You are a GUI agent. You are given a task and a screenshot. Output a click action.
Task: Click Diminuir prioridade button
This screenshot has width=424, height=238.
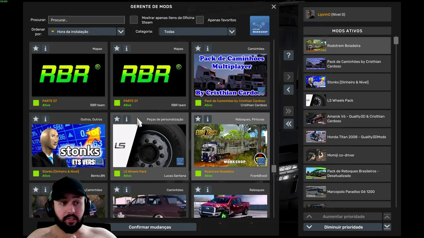tap(343, 227)
